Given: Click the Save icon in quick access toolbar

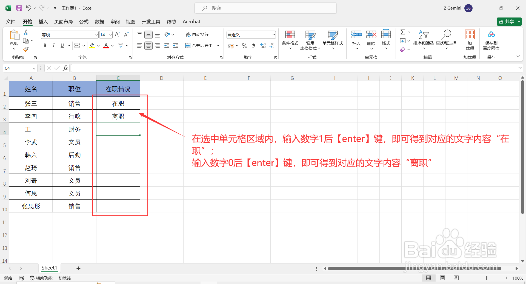Looking at the screenshot, I should coord(19,8).
